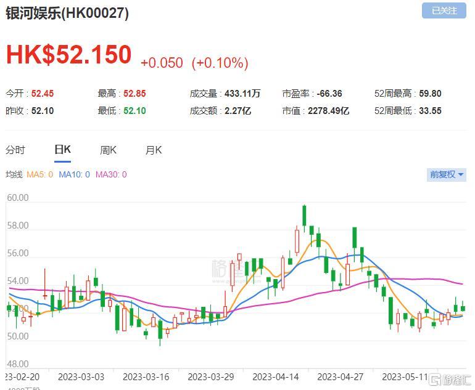Click the 58.00 price axis label

click(x=17, y=225)
